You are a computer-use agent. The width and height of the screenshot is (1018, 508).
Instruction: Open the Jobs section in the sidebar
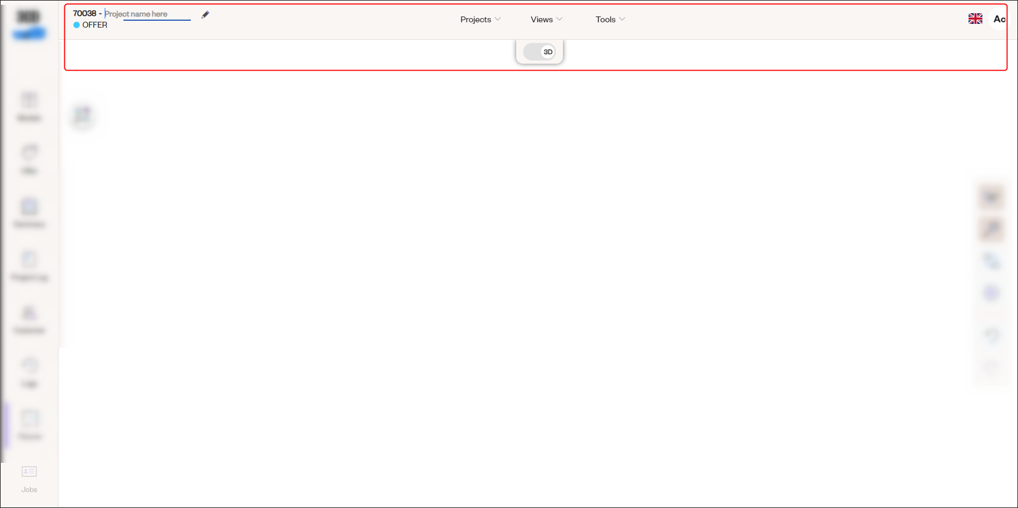point(29,478)
